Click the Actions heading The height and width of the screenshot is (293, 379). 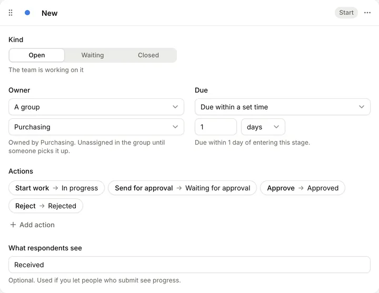pos(21,171)
